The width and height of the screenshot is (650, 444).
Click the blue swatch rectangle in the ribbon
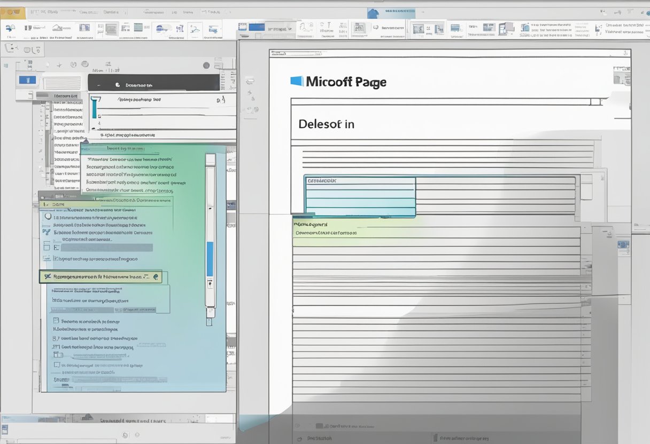(x=257, y=27)
